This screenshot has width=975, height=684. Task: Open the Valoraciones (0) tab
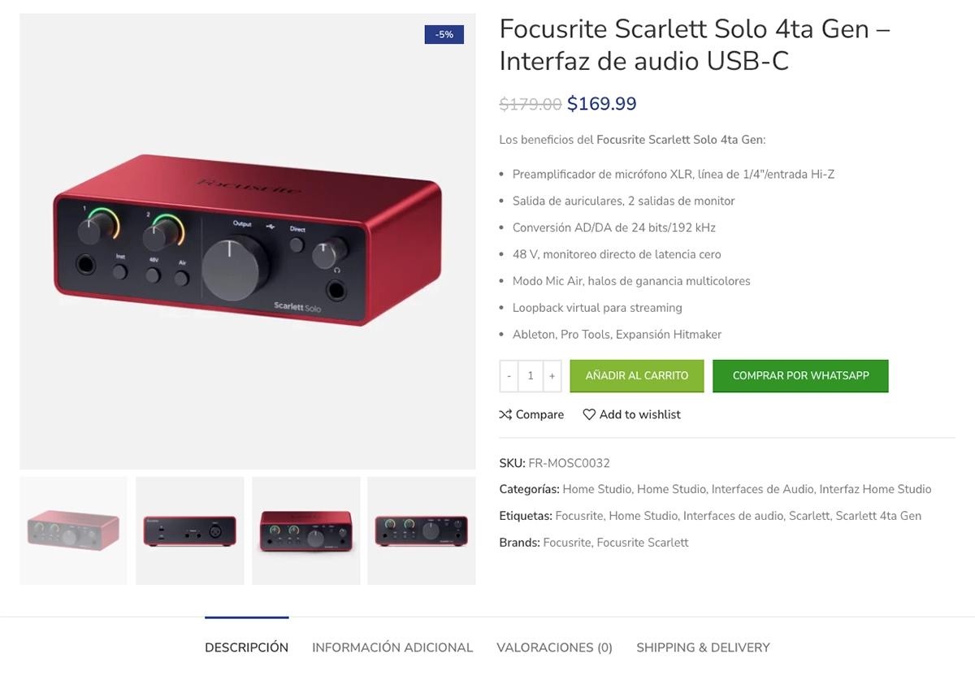554,647
